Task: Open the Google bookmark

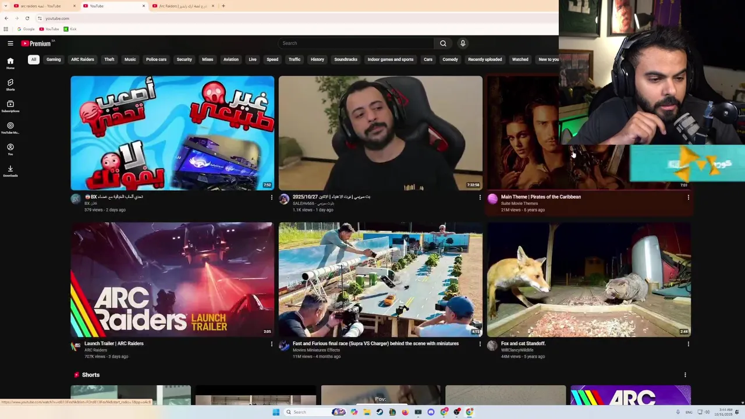Action: point(26,29)
